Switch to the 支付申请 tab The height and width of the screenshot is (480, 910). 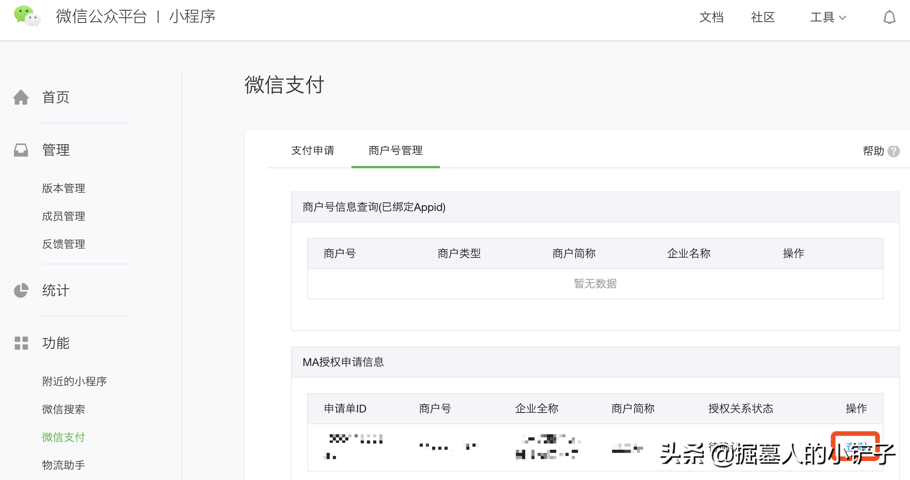coord(313,150)
